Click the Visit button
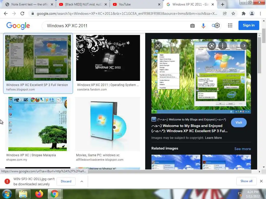This screenshot has height=199, width=266. click(x=239, y=123)
